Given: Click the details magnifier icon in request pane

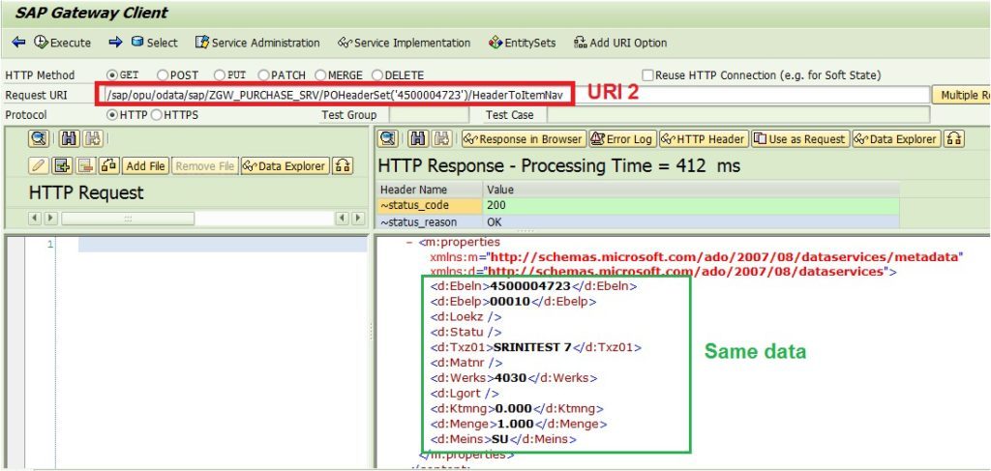Looking at the screenshot, I should 39,139.
